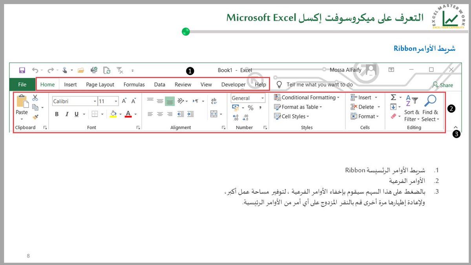Pick the red Font Color swatch
471x265 pixels.
128,114
